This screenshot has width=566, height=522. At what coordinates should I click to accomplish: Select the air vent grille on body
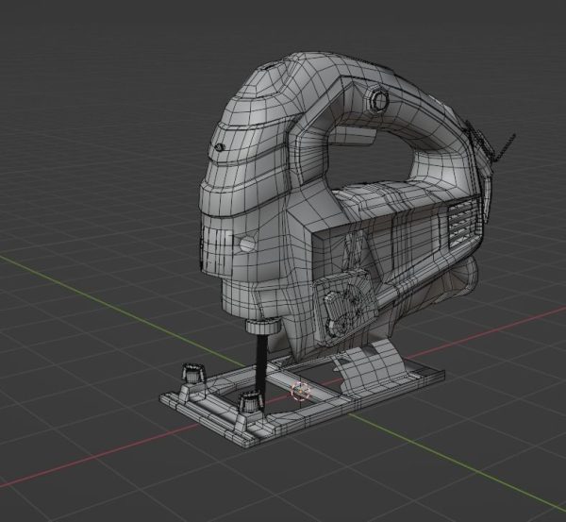pyautogui.click(x=464, y=225)
